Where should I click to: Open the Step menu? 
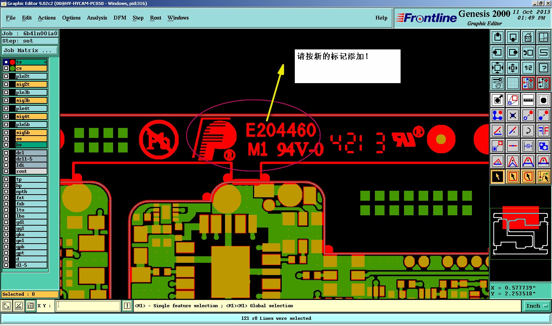click(138, 18)
